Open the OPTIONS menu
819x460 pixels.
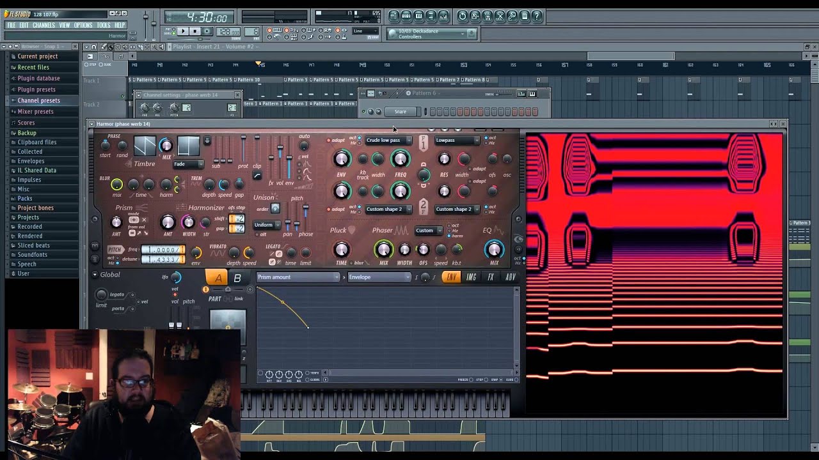(83, 25)
